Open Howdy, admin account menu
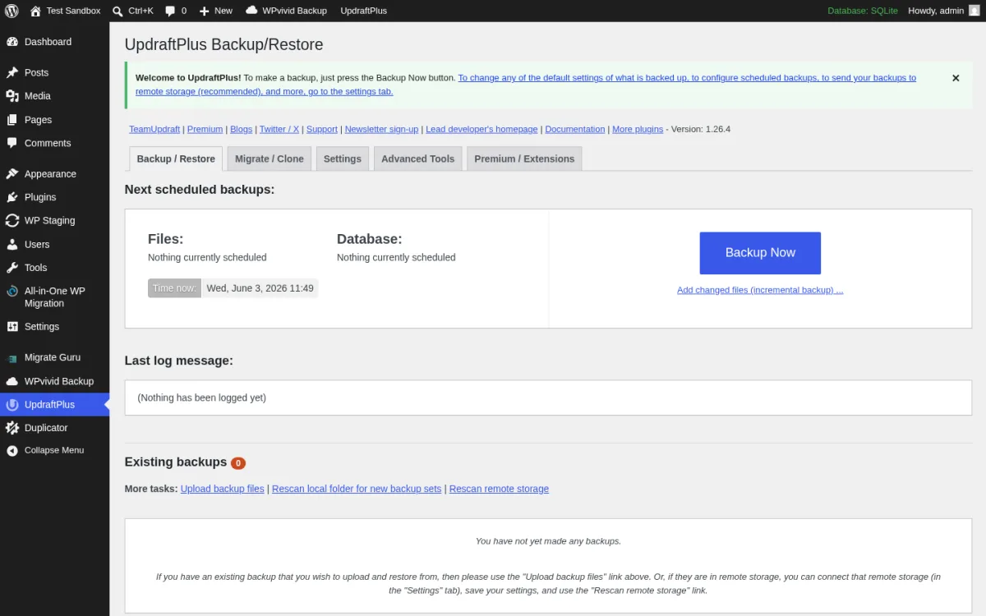This screenshot has width=986, height=616. (x=944, y=11)
